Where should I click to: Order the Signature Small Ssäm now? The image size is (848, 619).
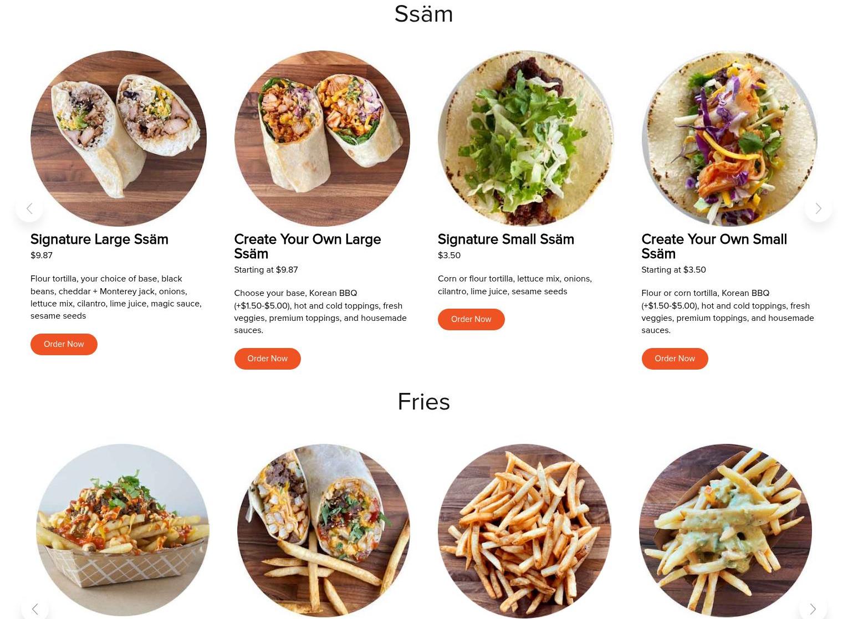point(471,319)
